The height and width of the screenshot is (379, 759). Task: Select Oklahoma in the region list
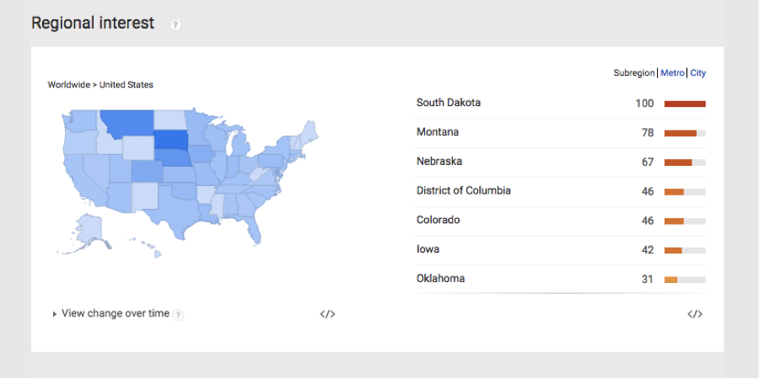(440, 279)
